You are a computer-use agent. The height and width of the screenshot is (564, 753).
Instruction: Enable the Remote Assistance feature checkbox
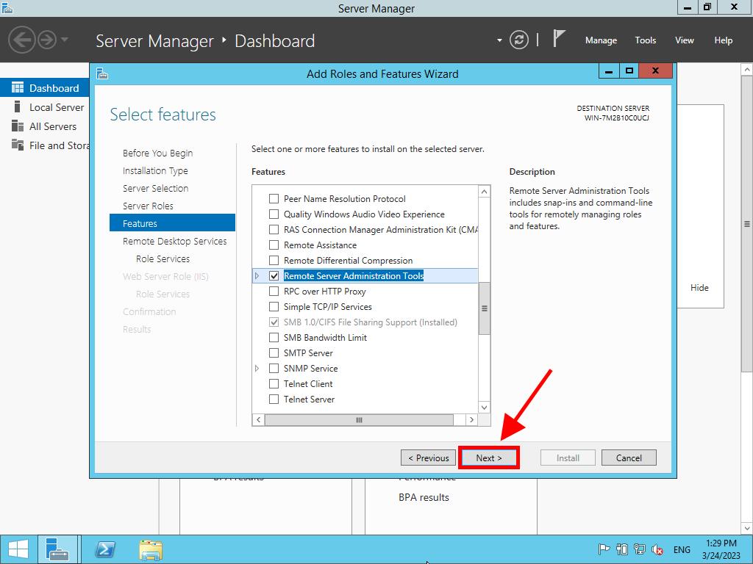pyautogui.click(x=274, y=245)
